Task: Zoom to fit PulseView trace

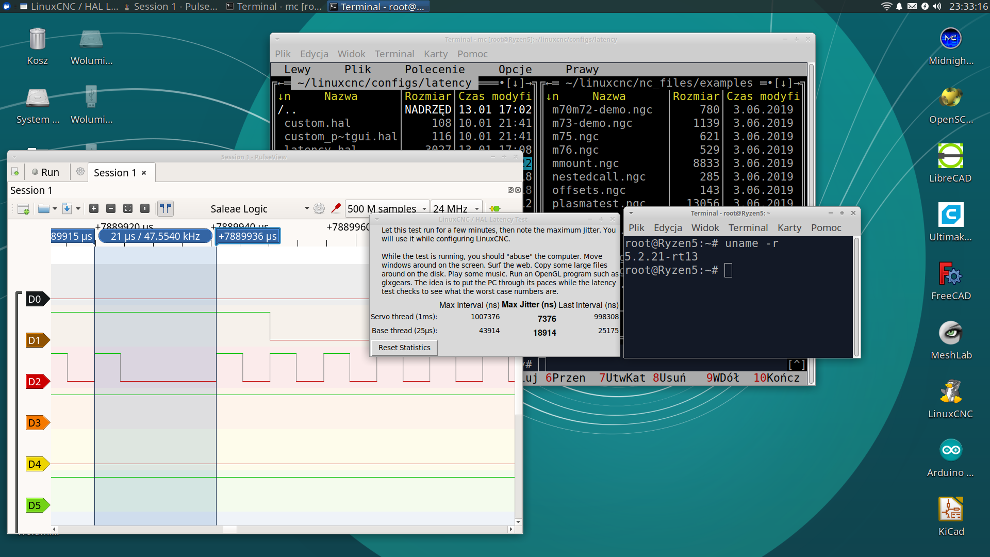Action: click(x=128, y=208)
